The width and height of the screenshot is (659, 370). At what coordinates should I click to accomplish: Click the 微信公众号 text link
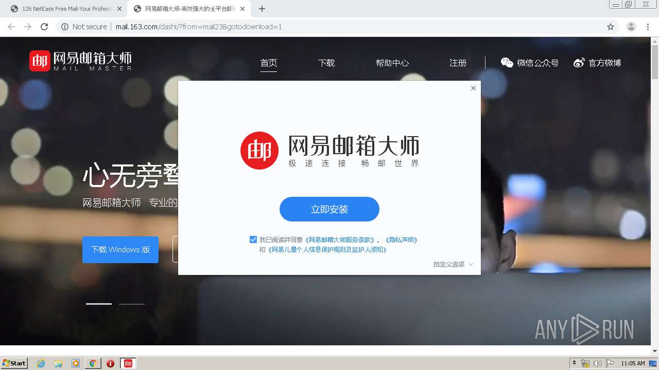[x=537, y=63]
